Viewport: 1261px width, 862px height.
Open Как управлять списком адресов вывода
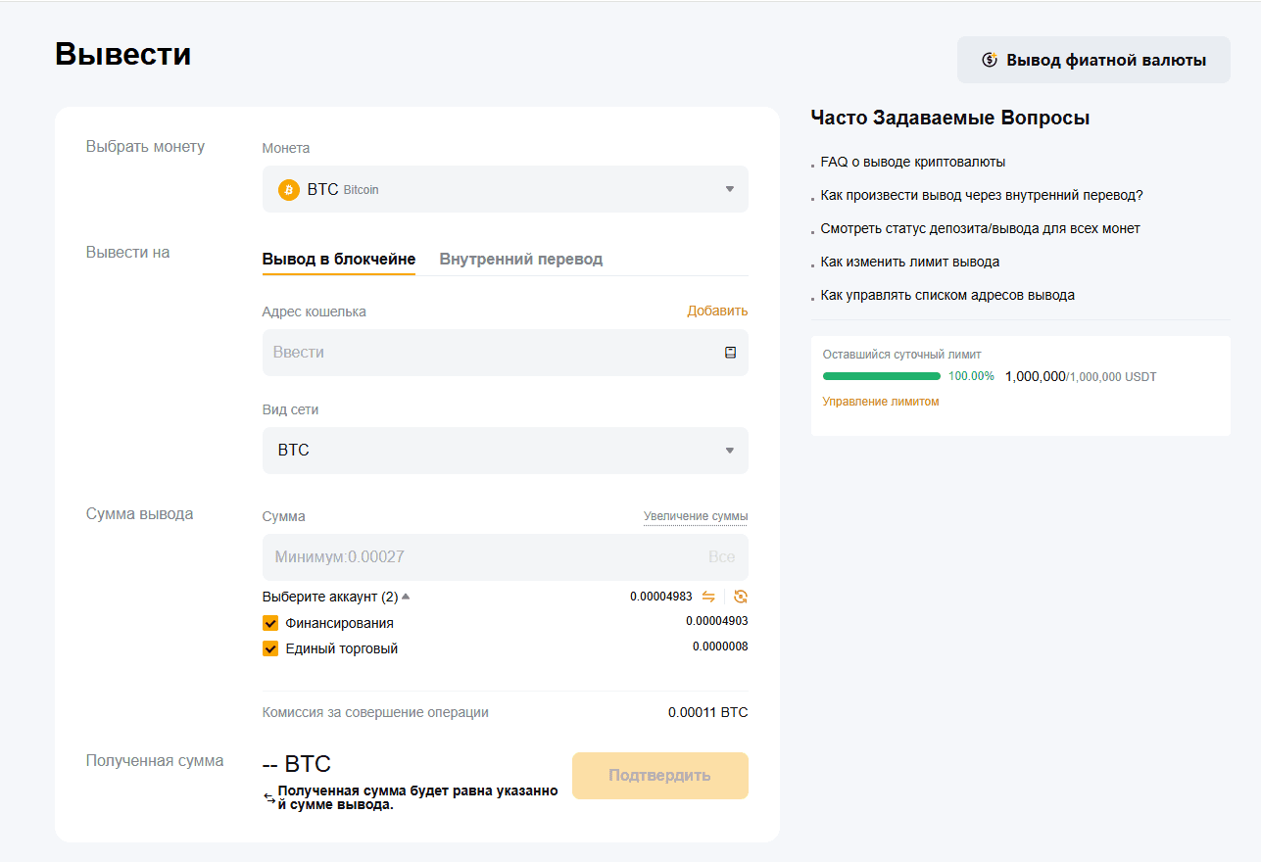[947, 296]
